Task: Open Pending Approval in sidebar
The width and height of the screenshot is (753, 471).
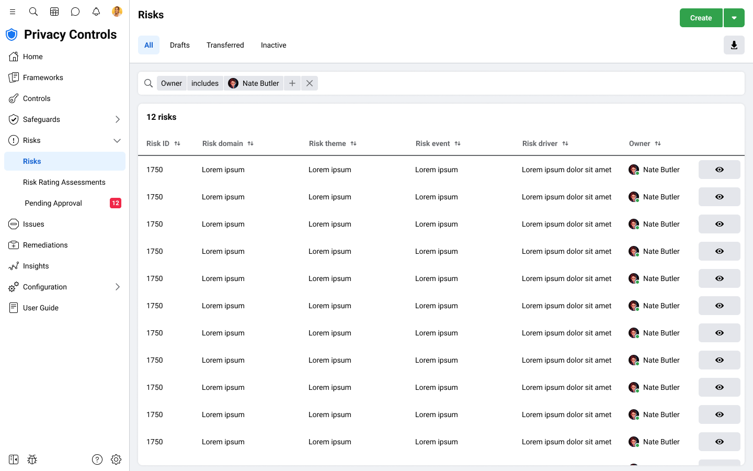Action: 53,203
